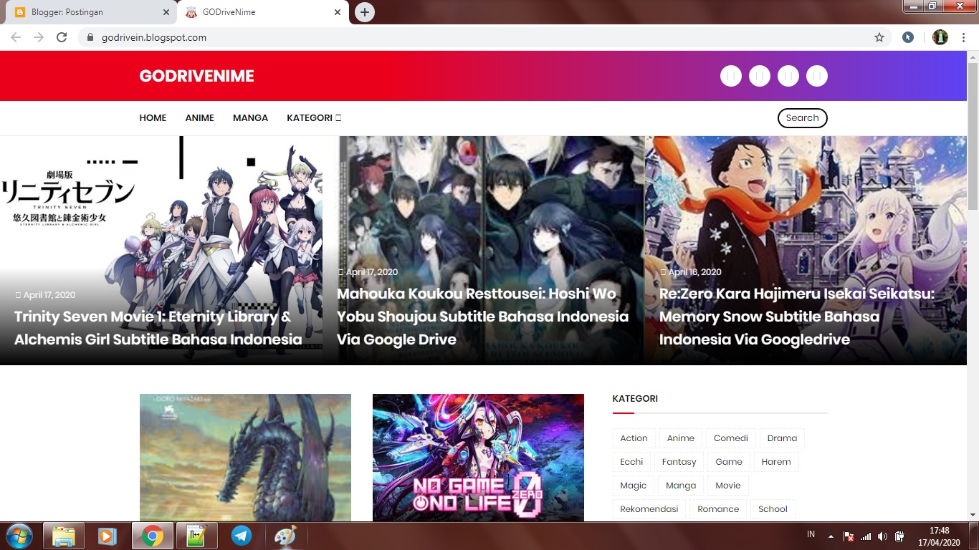Image resolution: width=979 pixels, height=550 pixels.
Task: Select ANIME in the navigation bar
Action: pos(199,117)
